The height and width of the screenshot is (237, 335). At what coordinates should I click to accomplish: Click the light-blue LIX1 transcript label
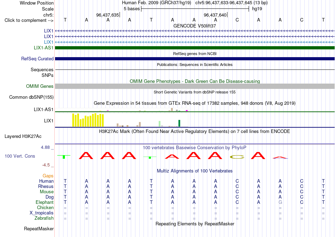click(x=49, y=42)
